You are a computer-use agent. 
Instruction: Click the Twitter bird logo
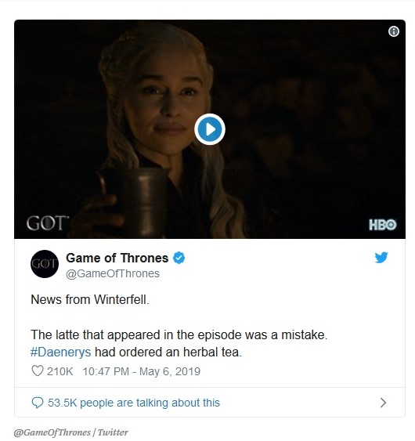pos(381,258)
